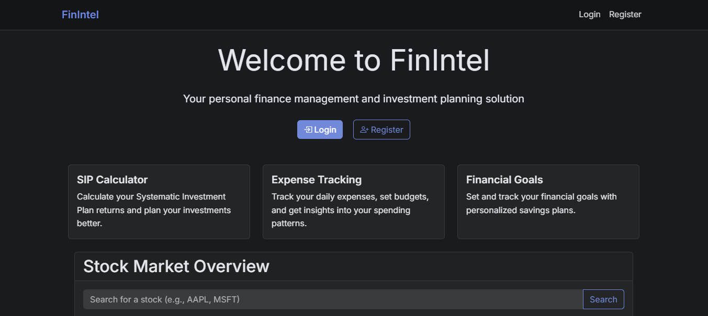Click the add-user icon on Register button
708x316 pixels.
coord(364,130)
